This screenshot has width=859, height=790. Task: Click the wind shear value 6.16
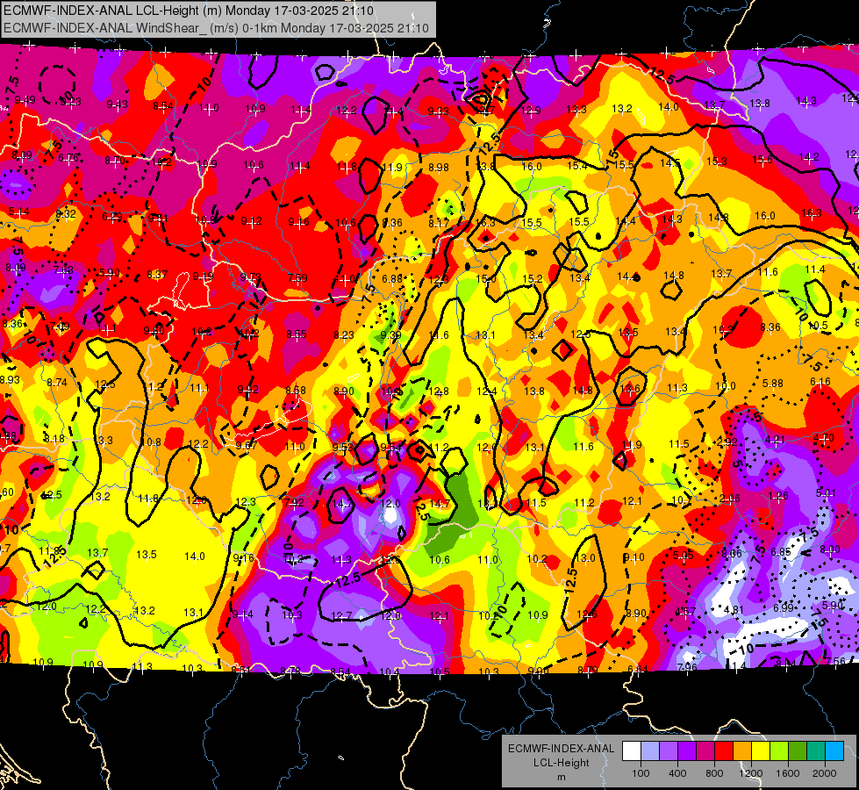click(820, 382)
